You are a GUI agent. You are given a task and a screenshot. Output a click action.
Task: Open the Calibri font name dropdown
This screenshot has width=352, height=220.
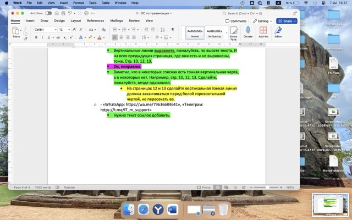(45, 29)
